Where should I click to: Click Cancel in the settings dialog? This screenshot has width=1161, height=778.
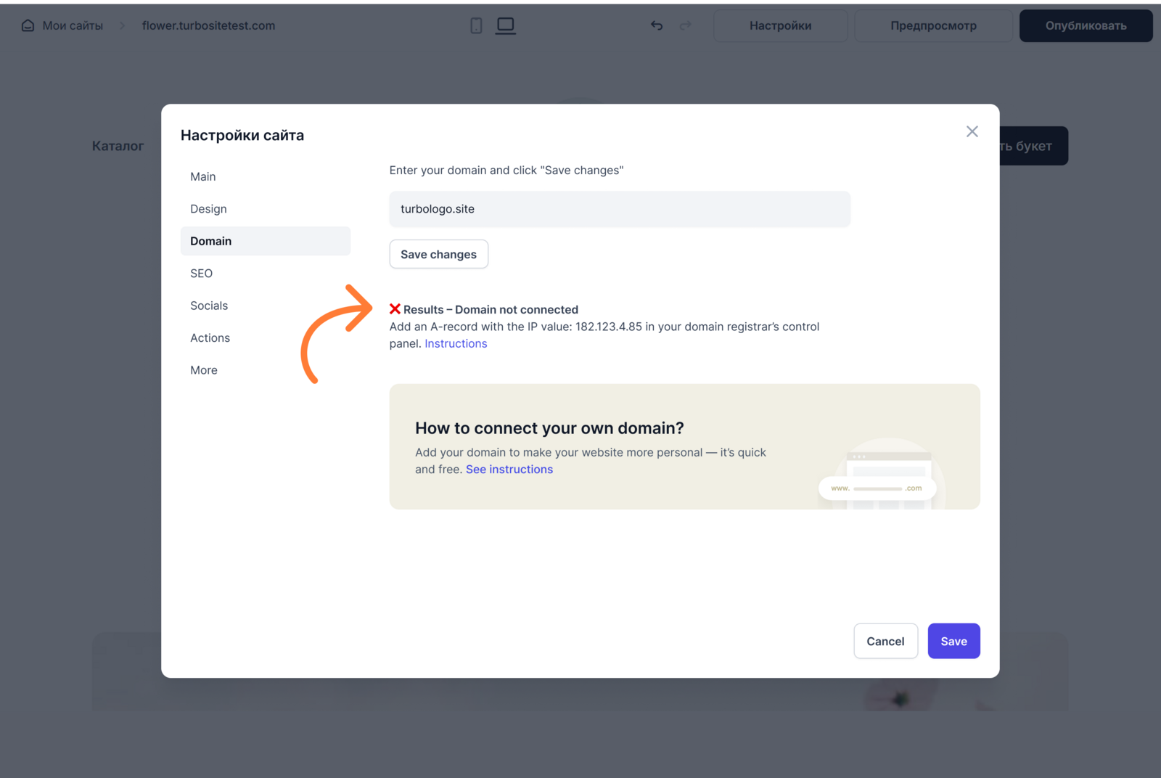click(885, 641)
